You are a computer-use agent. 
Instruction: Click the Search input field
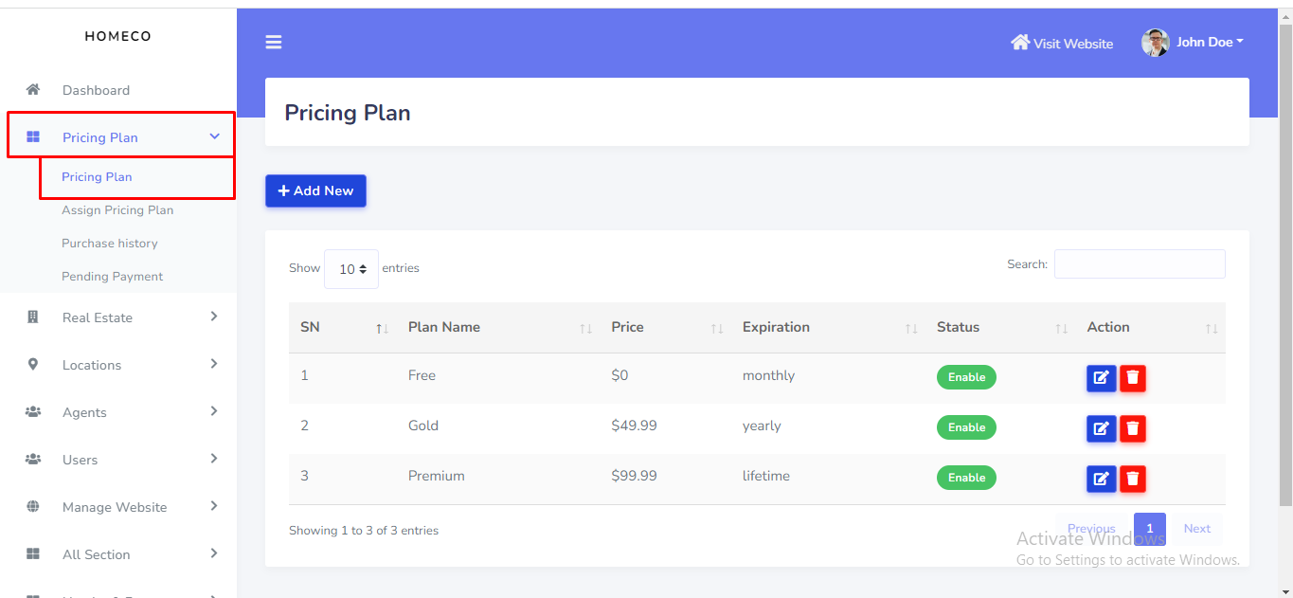1139,264
